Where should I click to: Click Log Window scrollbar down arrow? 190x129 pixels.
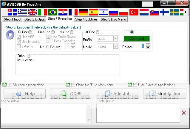pyautogui.click(x=89, y=120)
